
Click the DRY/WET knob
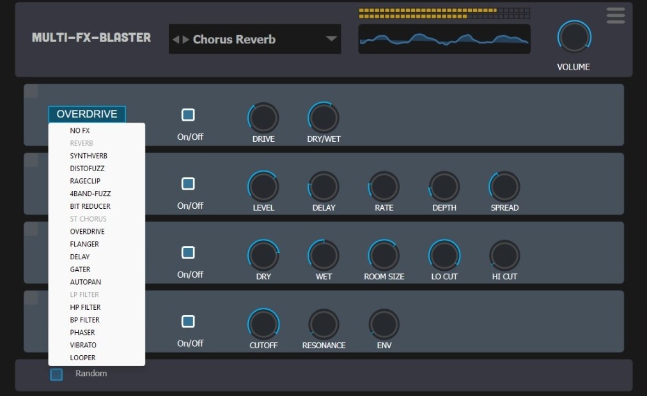point(322,118)
